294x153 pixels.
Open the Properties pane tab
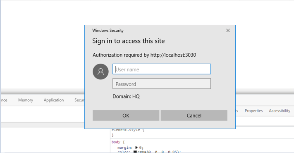tap(253, 111)
